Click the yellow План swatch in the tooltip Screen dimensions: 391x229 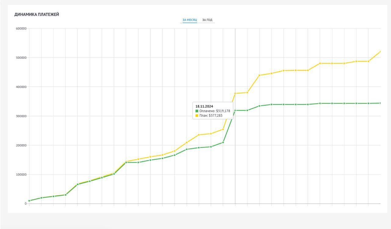pyautogui.click(x=197, y=116)
